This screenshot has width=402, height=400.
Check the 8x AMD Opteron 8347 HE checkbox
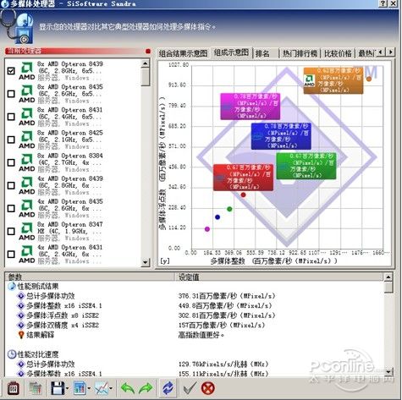pos(11,232)
